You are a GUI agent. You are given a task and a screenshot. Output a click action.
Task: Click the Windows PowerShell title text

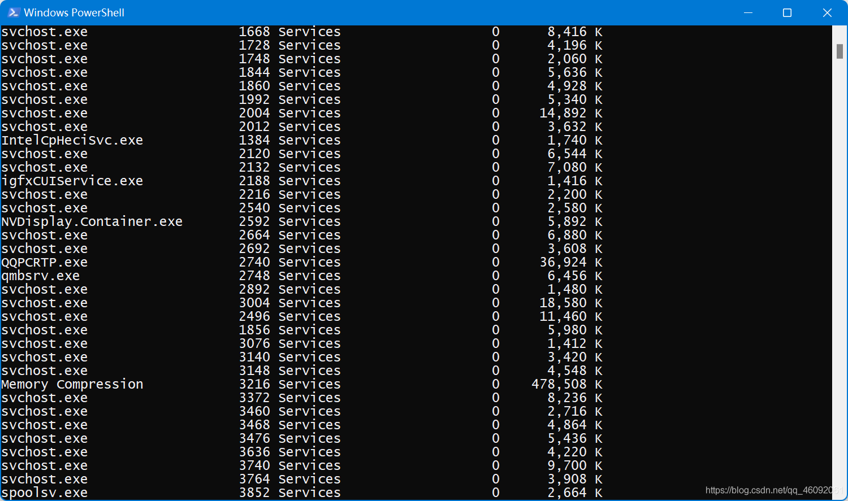[x=74, y=12]
